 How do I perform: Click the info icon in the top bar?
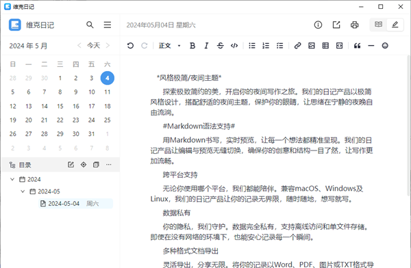pyautogui.click(x=318, y=25)
